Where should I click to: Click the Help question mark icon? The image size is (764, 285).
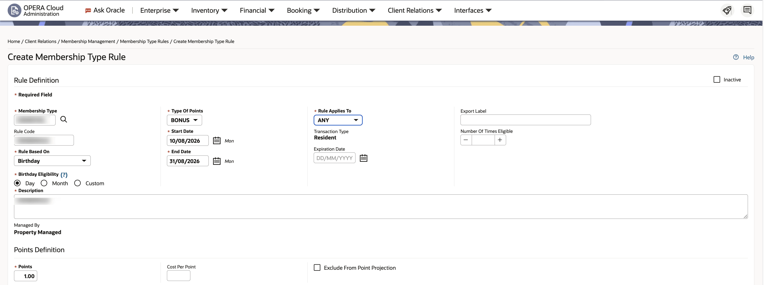coord(736,57)
